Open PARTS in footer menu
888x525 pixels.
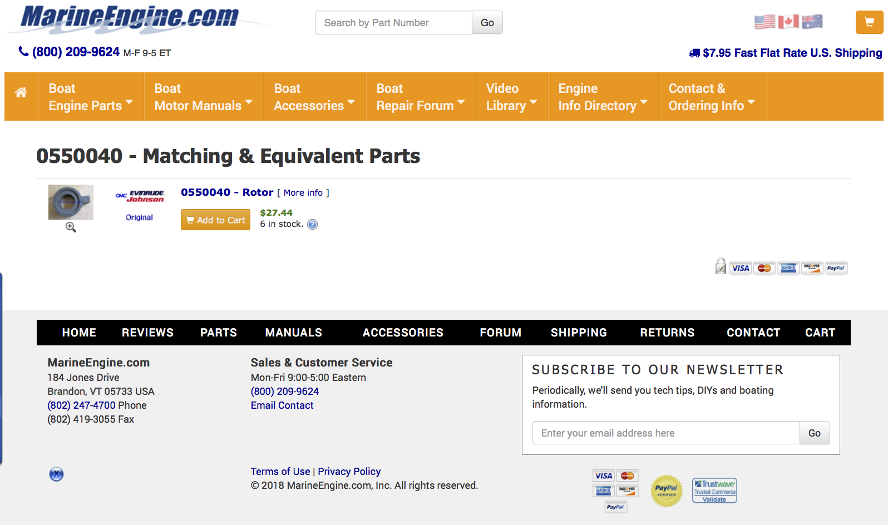(219, 333)
